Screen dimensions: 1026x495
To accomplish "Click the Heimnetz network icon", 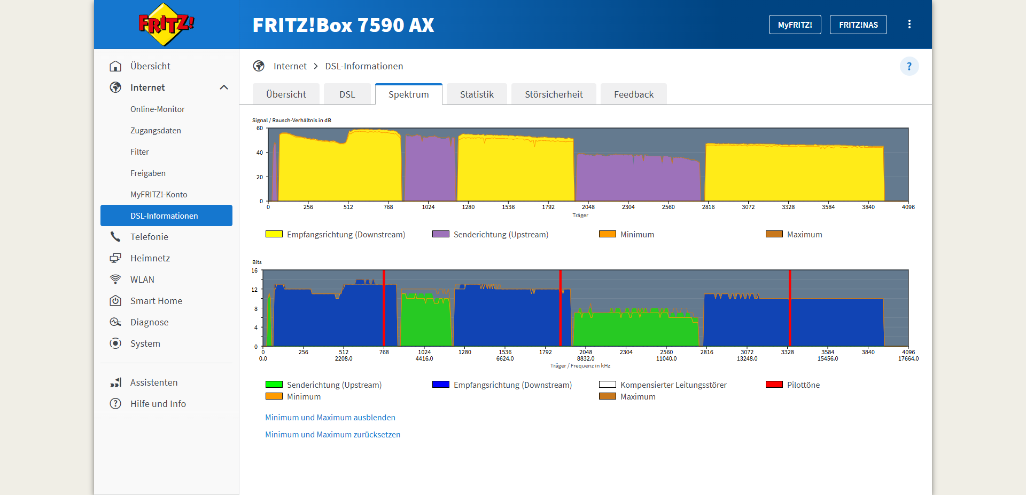I will [115, 258].
